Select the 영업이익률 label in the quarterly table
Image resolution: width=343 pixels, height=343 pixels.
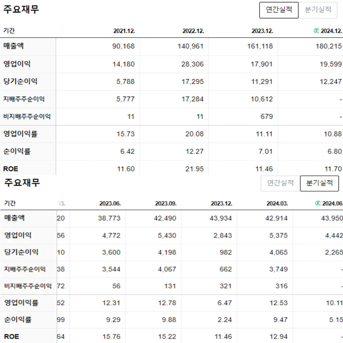coord(21,303)
